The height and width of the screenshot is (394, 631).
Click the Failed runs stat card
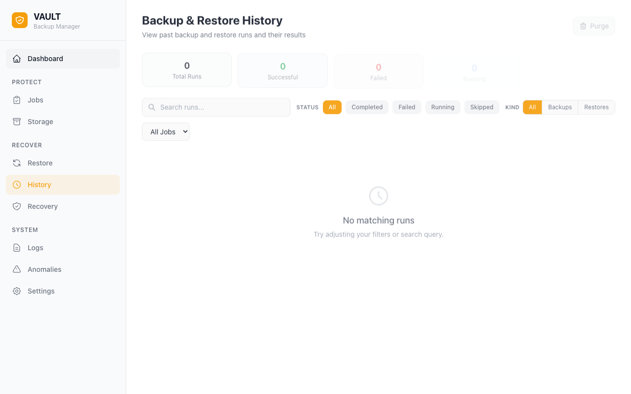click(379, 71)
